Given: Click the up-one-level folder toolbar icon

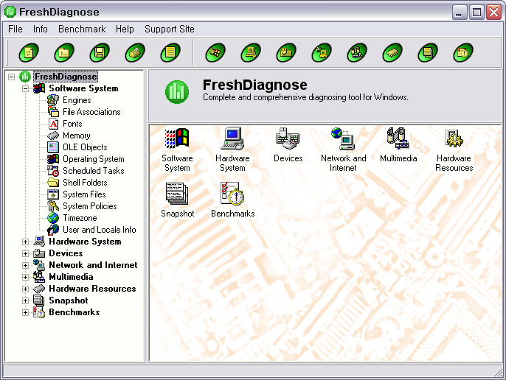Looking at the screenshot, I should tap(64, 52).
